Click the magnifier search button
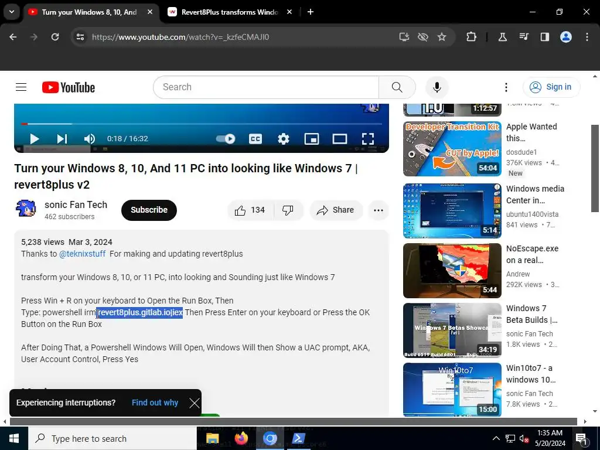The height and width of the screenshot is (450, 600). [397, 87]
